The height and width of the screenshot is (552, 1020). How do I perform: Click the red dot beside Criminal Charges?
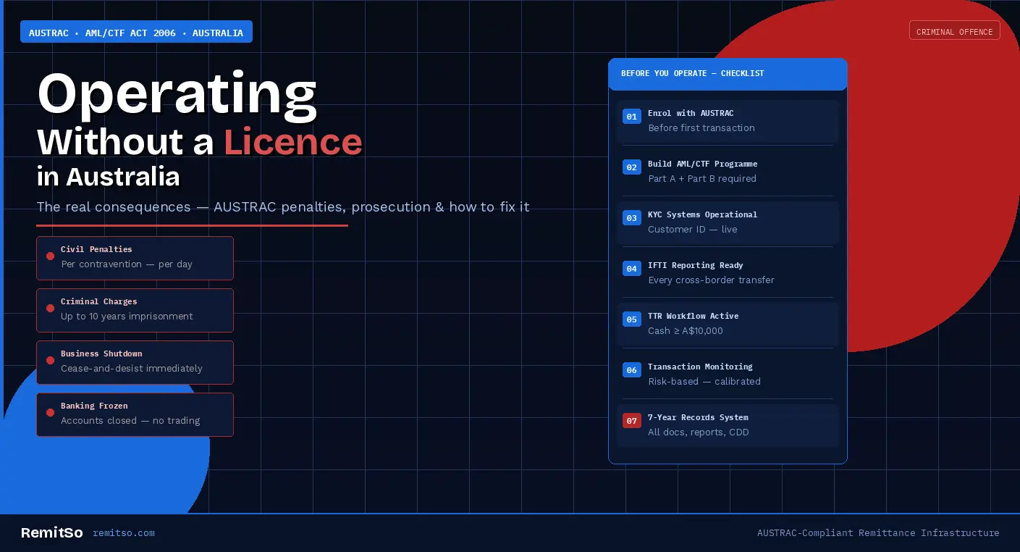click(x=50, y=309)
